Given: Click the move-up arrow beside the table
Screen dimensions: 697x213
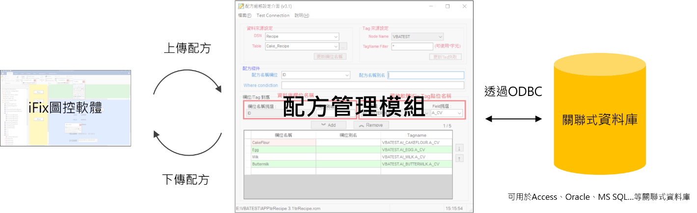Looking at the screenshot, I should point(459,158).
